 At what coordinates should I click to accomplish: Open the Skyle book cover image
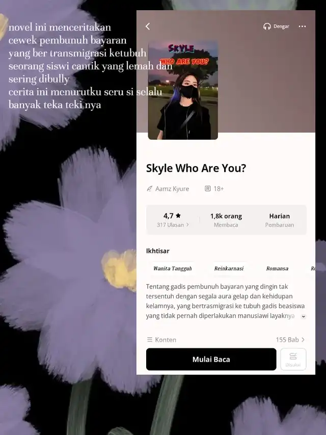coord(183,90)
